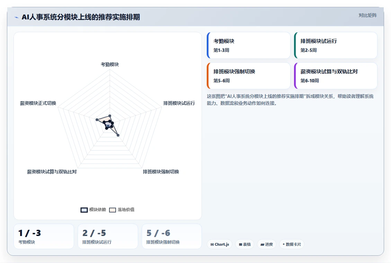Open the 排班模块试运行 第2-5周 card
This screenshot has height=263, width=391.
point(336,45)
